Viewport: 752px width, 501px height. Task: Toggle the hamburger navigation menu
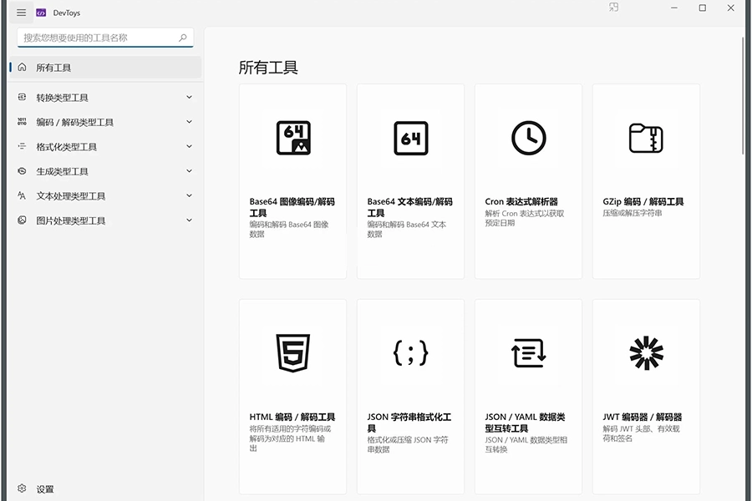click(21, 13)
